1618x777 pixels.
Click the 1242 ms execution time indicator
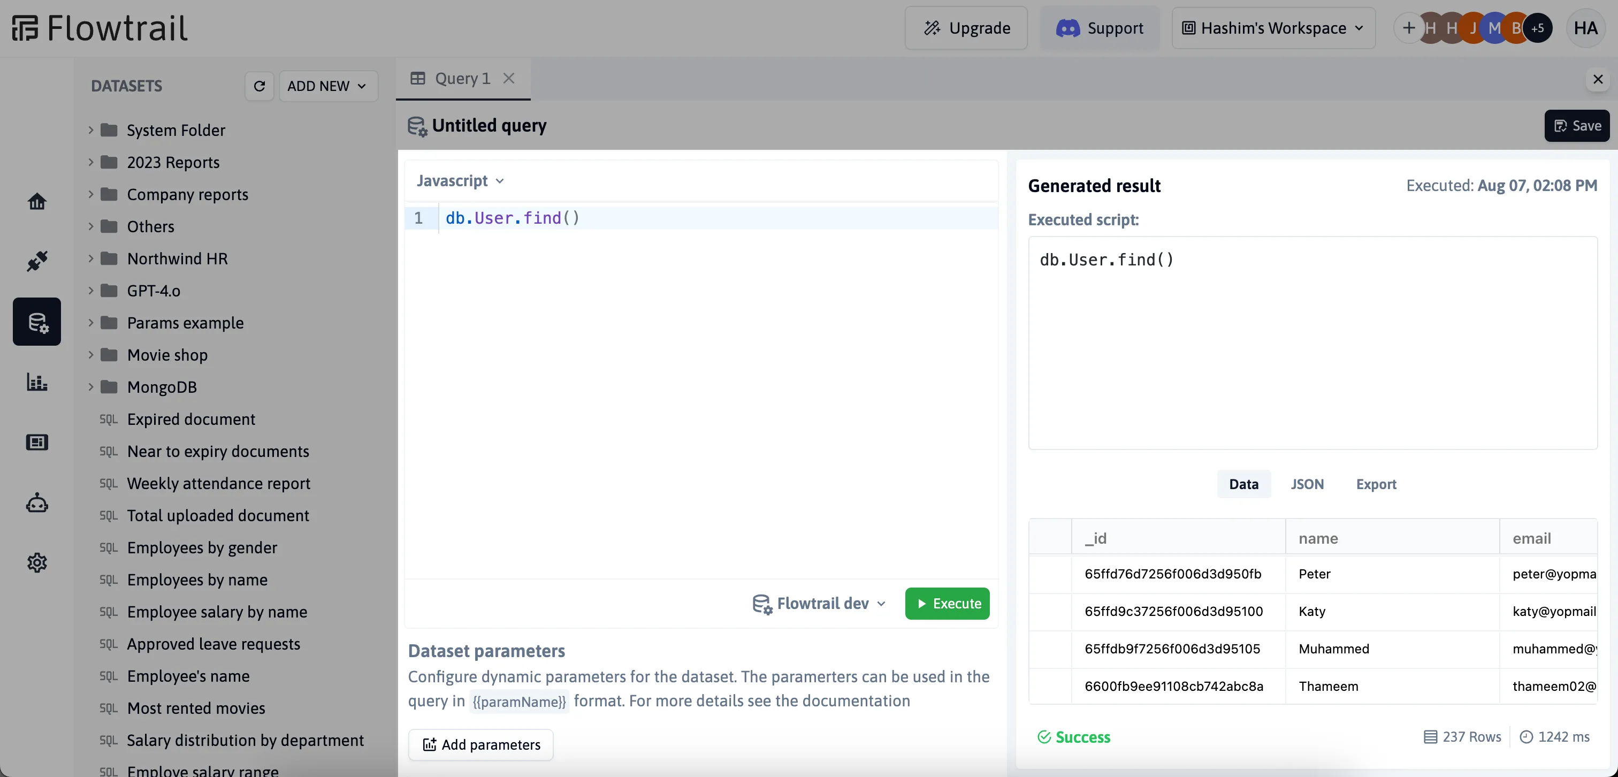[x=1554, y=736]
